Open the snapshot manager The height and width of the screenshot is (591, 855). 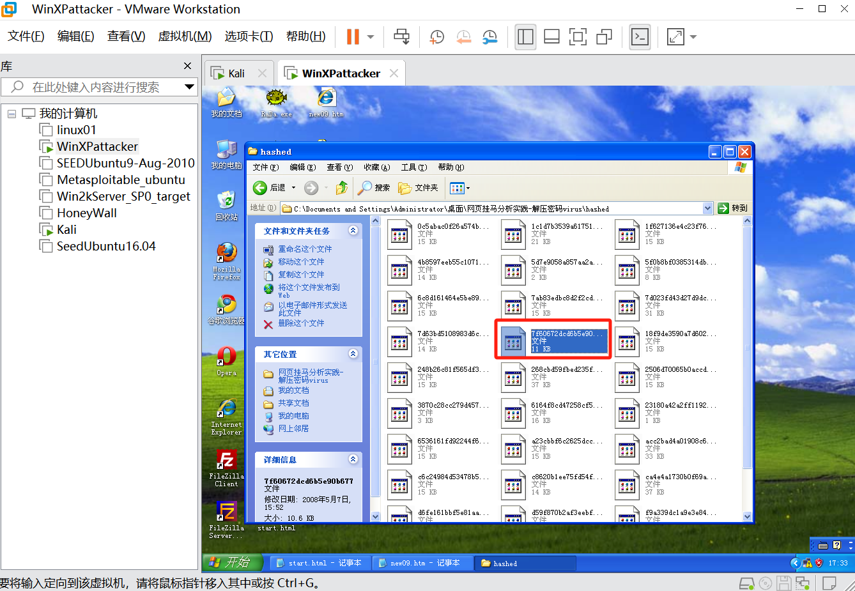point(490,36)
